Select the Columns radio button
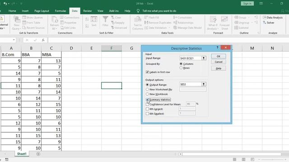Image resolution: width=289 pixels, height=162 pixels. click(x=181, y=64)
